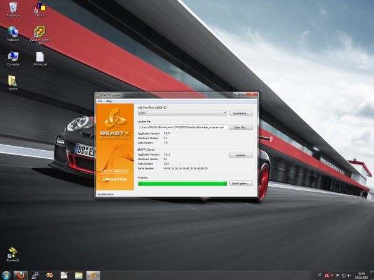Click the Update File path field
Screen dimensions: 374x280
pyautogui.click(x=182, y=127)
